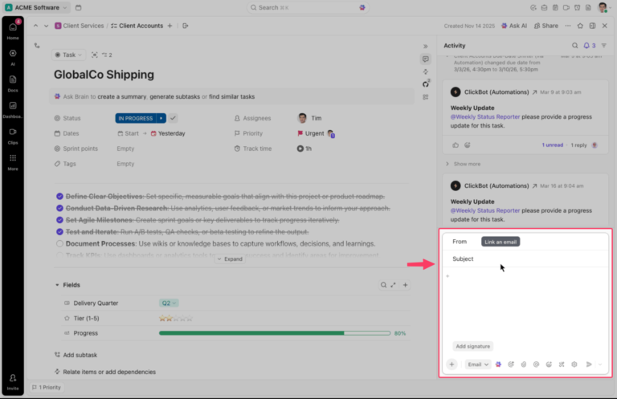This screenshot has width=617, height=399.
Task: Expand the task description
Action: click(231, 259)
